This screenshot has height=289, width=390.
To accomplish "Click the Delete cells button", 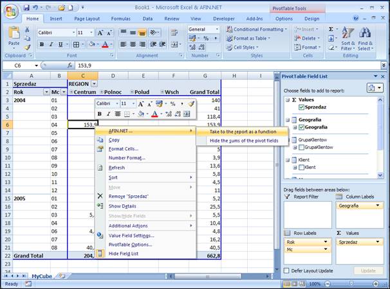I will pyautogui.click(x=307, y=39).
